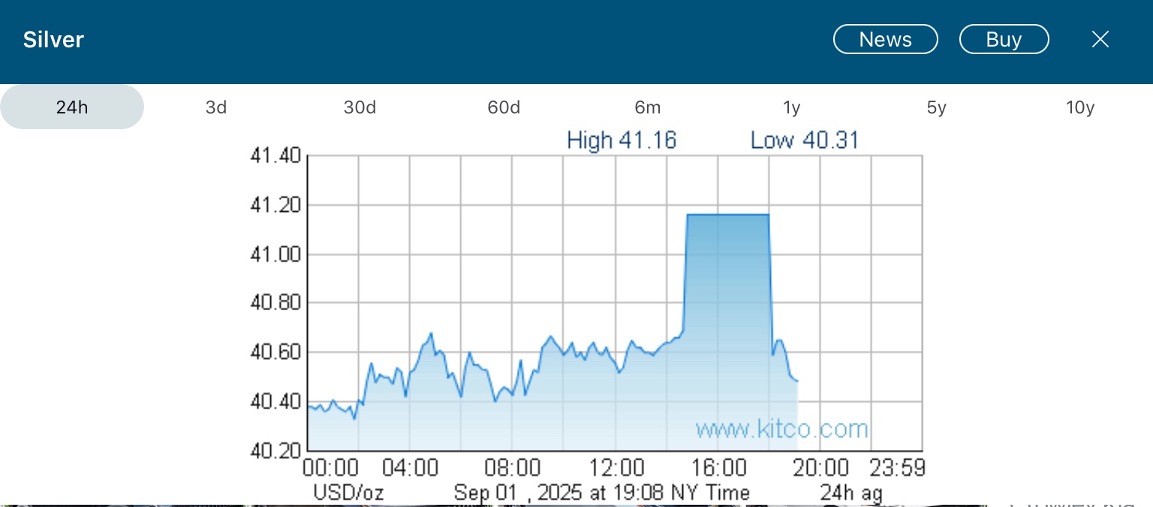
Task: Select the 1y time range
Action: [792, 107]
